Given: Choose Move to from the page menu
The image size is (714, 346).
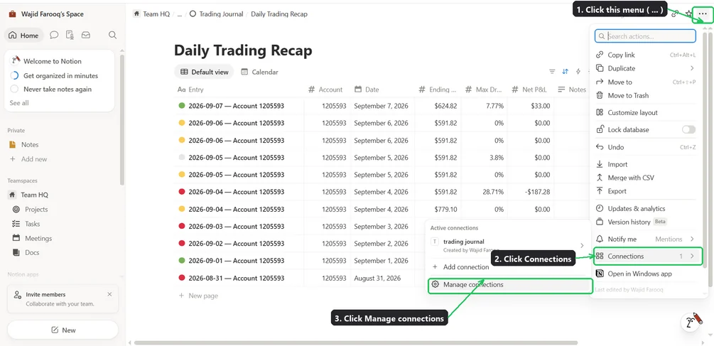Looking at the screenshot, I should (645, 82).
